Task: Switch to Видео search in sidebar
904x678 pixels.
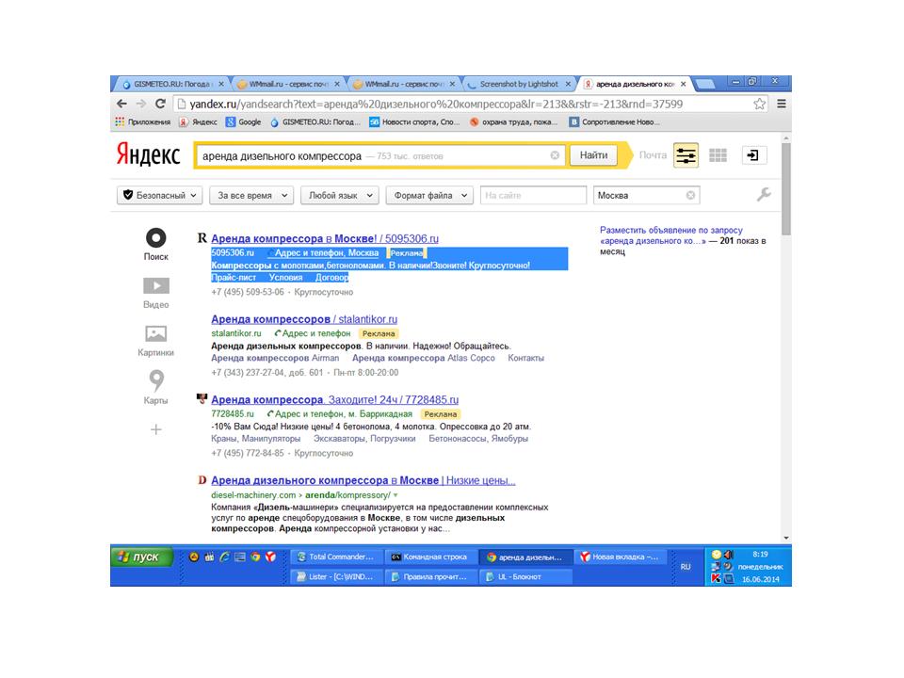Action: pos(155,293)
